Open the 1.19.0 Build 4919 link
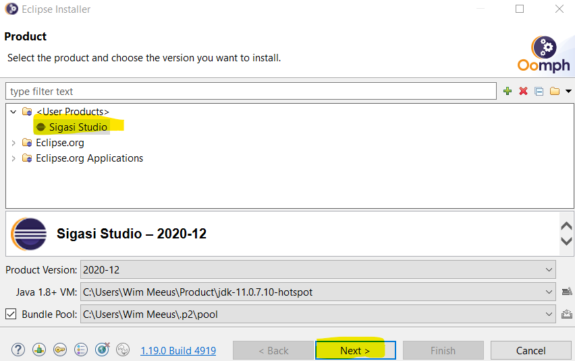The height and width of the screenshot is (361, 575). pyautogui.click(x=178, y=351)
